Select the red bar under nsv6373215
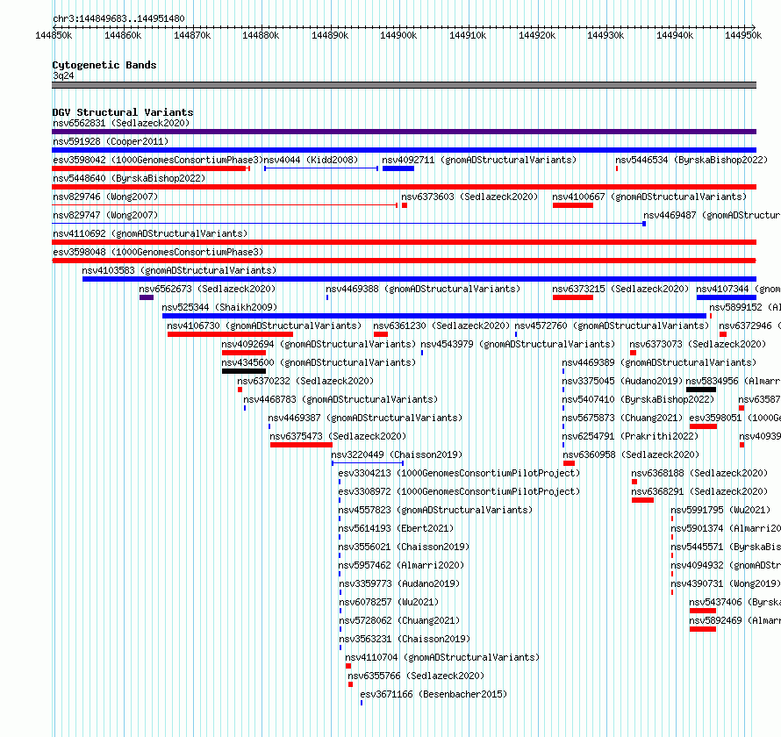 [x=573, y=297]
